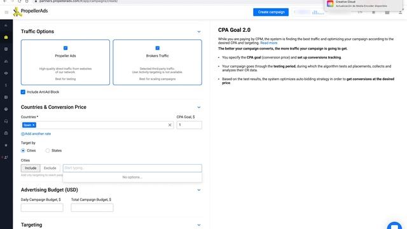Focus the CPA Goal input field
The height and width of the screenshot is (229, 407).
(x=190, y=125)
